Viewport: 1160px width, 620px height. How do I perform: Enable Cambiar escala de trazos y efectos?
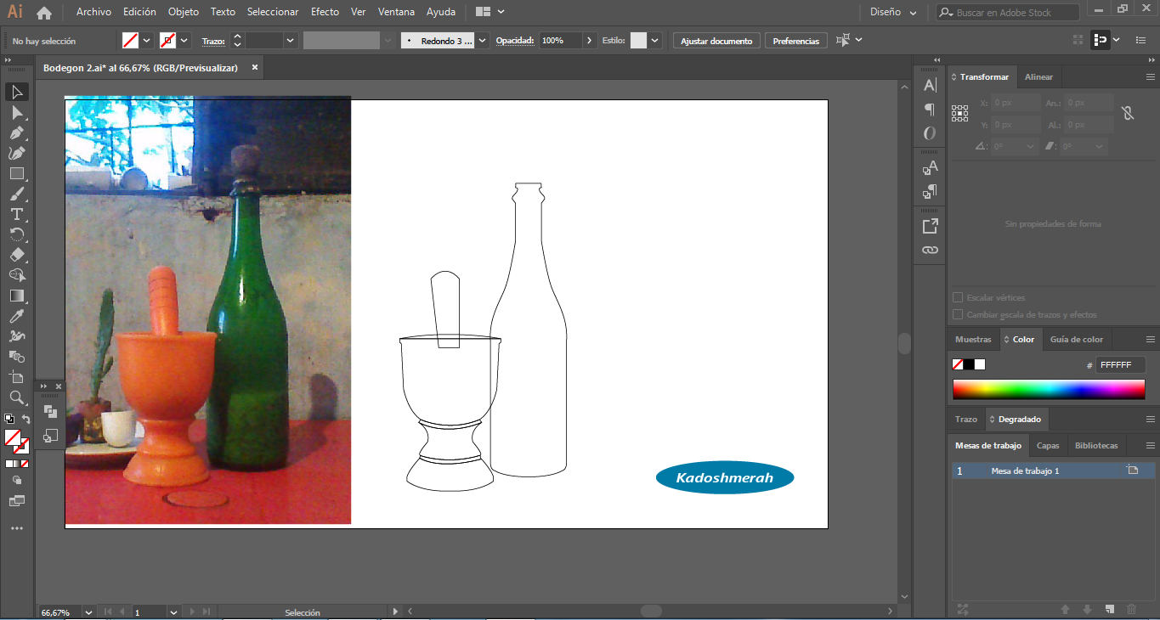coord(958,315)
